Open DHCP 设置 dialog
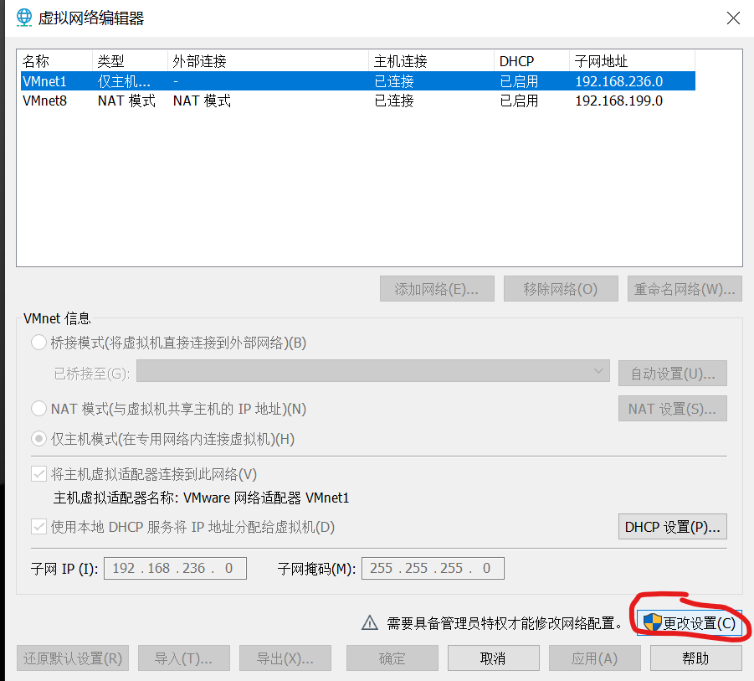Screen dimensions: 754x681 point(672,527)
